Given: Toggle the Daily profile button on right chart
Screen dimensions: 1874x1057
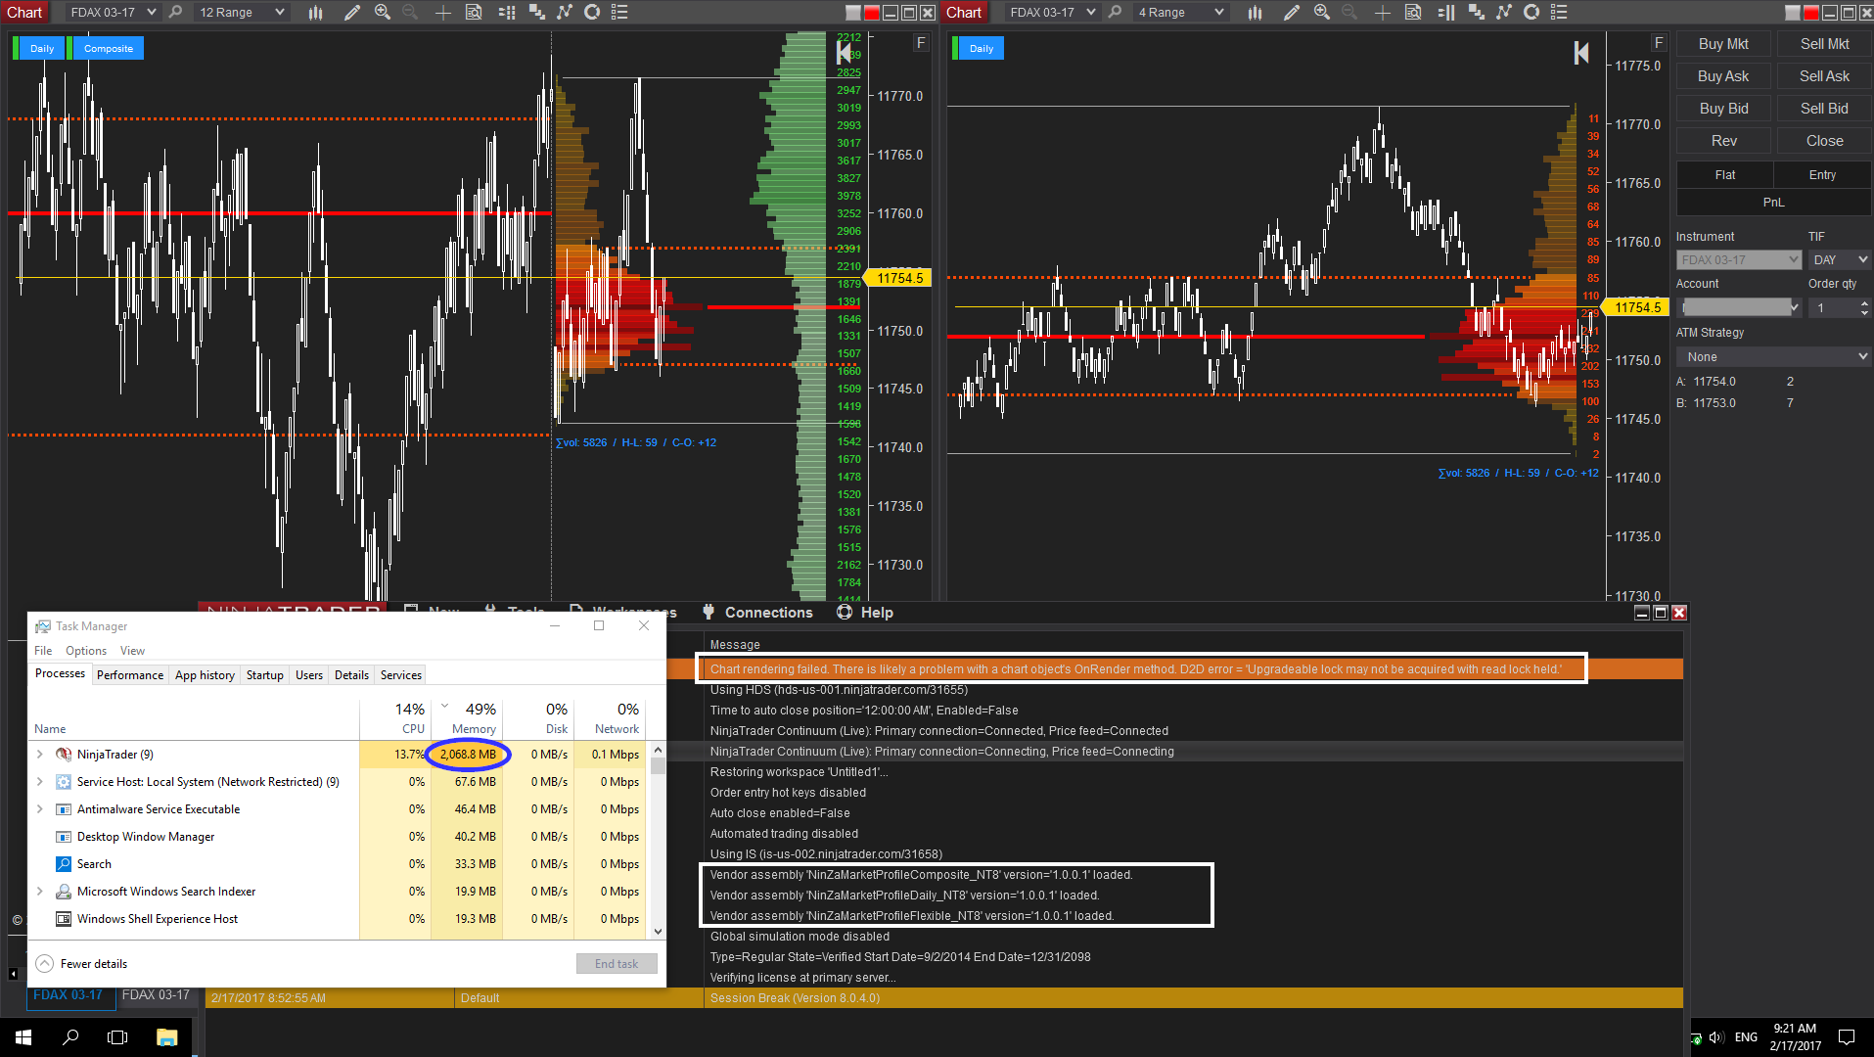Looking at the screenshot, I should click(982, 48).
